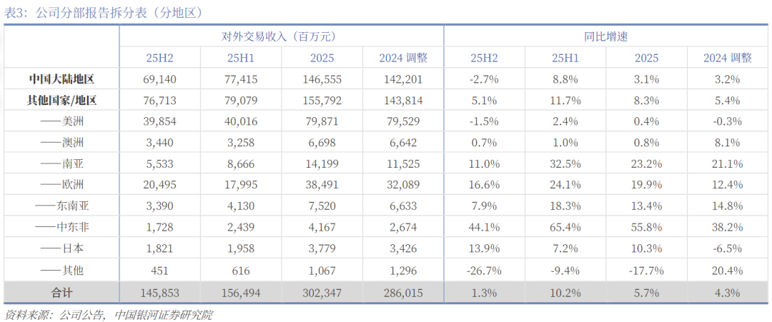The height and width of the screenshot is (322, 772).
Task: Select the 32.5% growth cell for 南亚
Action: [565, 163]
